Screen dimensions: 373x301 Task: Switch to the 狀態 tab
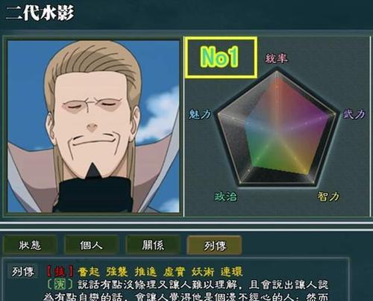[30, 245]
